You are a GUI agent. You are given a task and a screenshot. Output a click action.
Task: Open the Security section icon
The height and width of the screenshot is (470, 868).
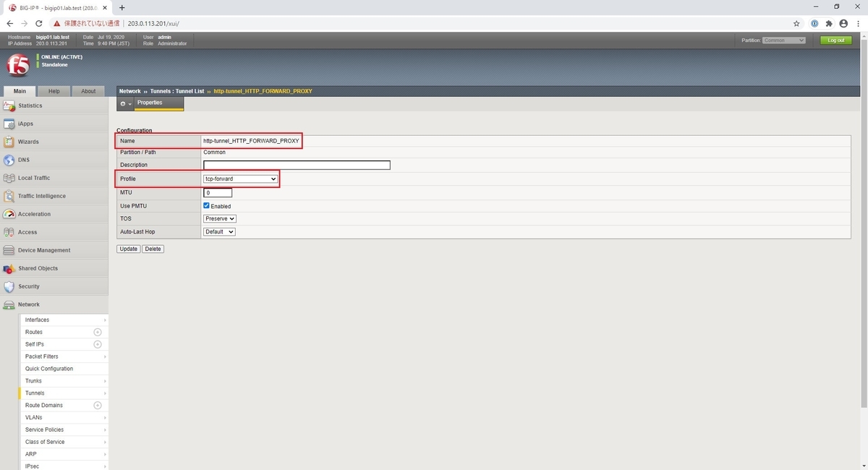[10, 286]
